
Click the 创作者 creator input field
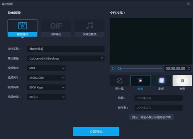tap(159, 108)
